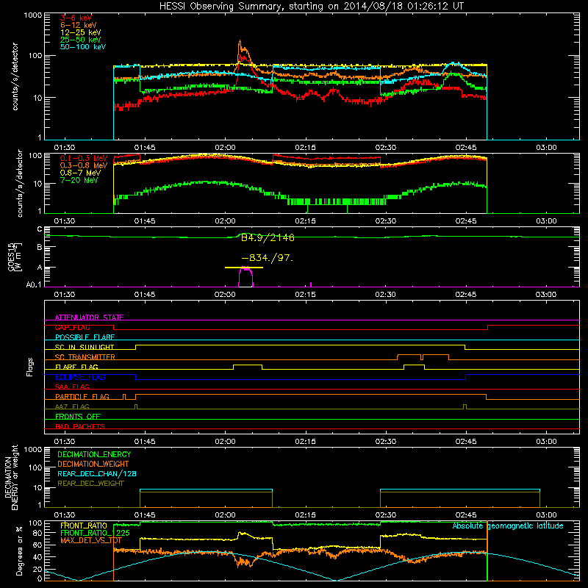This screenshot has width=588, height=588.
Task: Click the counts/s/detector axis label of top panel
Action: 15,76
